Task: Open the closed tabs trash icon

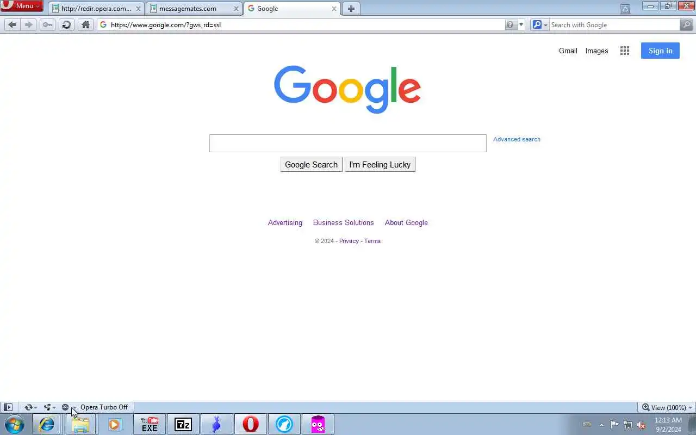Action: tap(625, 9)
